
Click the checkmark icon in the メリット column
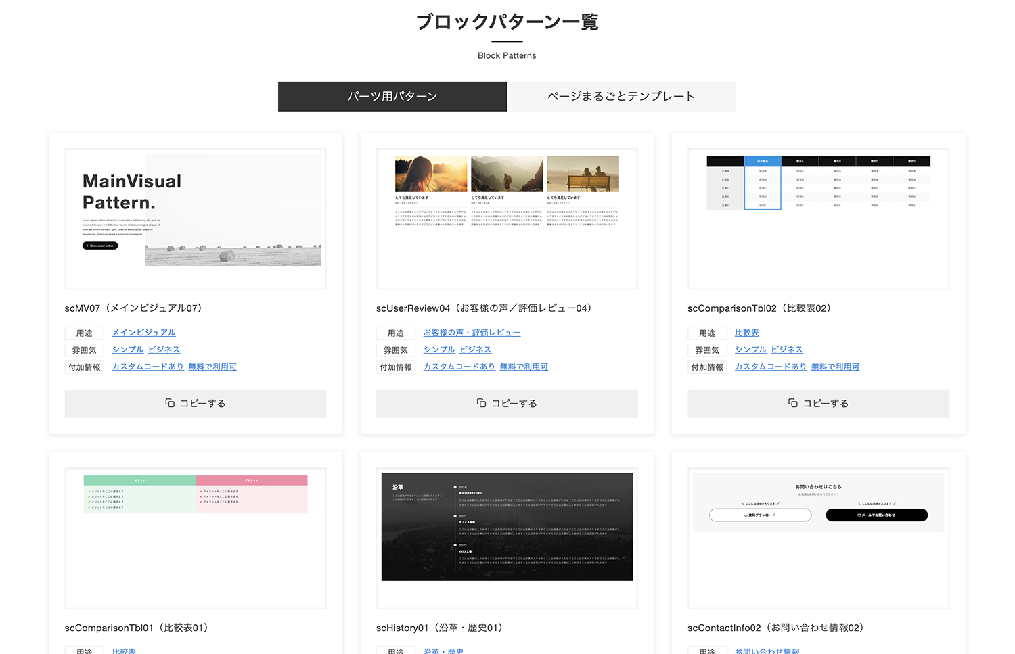[89, 491]
